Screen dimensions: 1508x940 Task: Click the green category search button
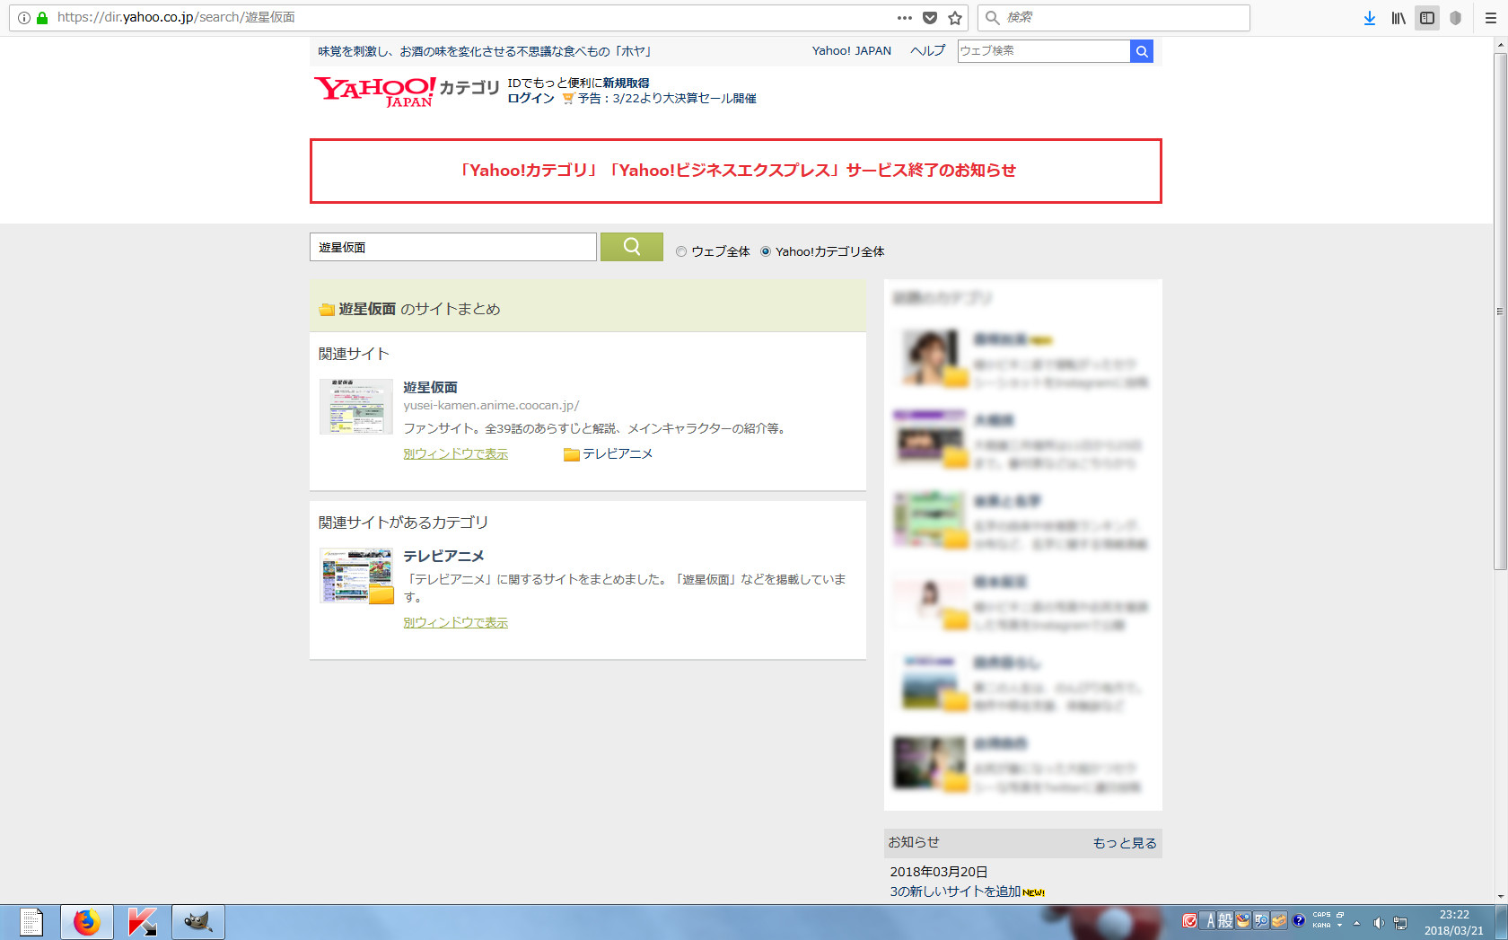pos(632,247)
